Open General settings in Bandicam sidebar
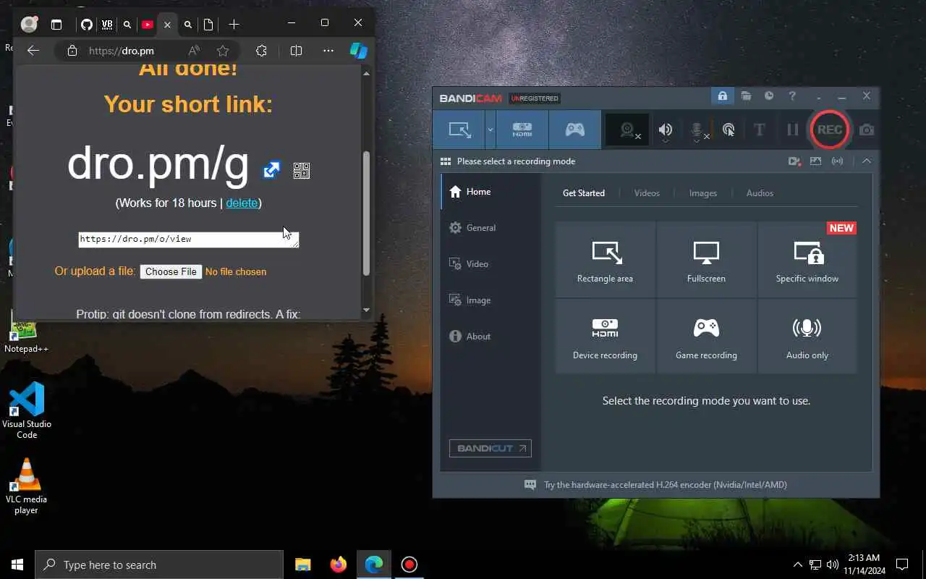 (490, 228)
